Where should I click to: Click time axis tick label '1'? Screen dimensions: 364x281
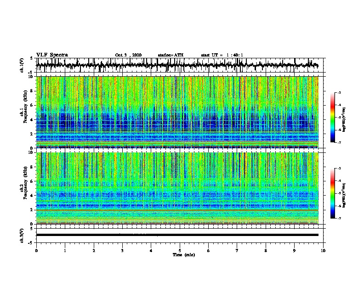click(65, 251)
